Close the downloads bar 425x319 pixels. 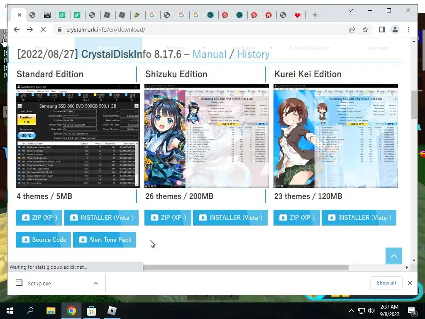410,283
